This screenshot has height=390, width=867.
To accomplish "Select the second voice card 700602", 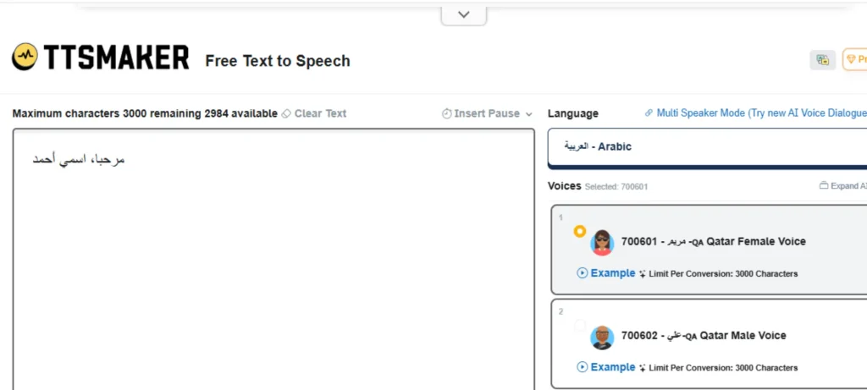I will point(709,344).
